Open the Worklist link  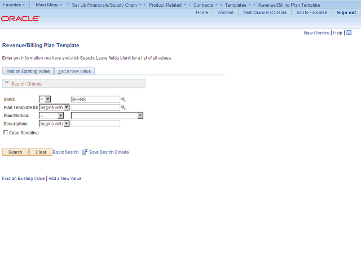226,12
